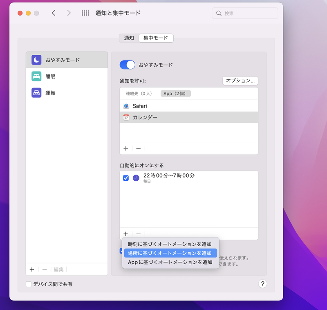Enable the デバイス間で共有 checkbox
This screenshot has height=310, width=327.
[28, 284]
